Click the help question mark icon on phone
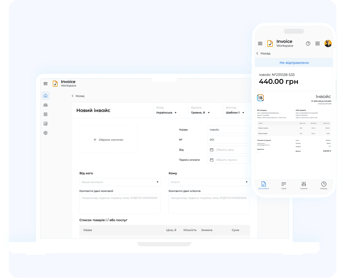The height and width of the screenshot is (278, 341). coord(308,44)
